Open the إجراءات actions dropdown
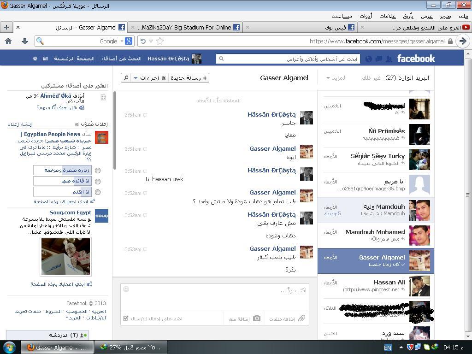 tap(150, 78)
